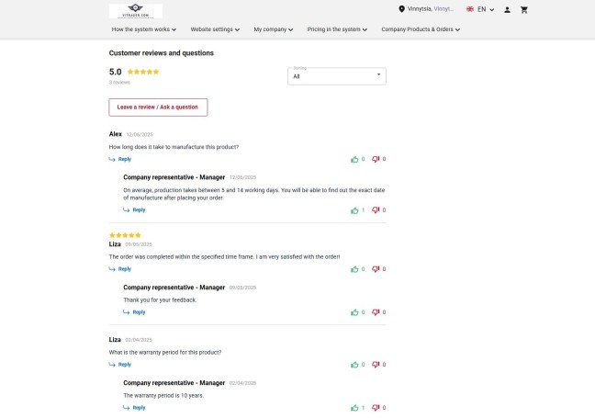Viewport: 595px width, 418px height.
Task: Like the '10 years' warranty answer
Action: (354, 408)
